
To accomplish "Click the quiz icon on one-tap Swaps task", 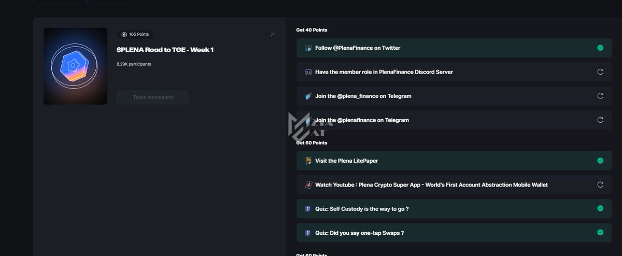I will coord(308,233).
